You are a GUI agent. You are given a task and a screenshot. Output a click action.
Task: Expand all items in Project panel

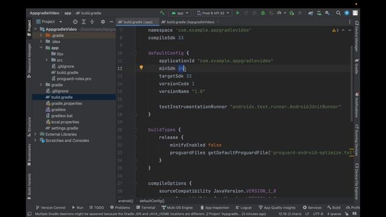pyautogui.click(x=83, y=22)
